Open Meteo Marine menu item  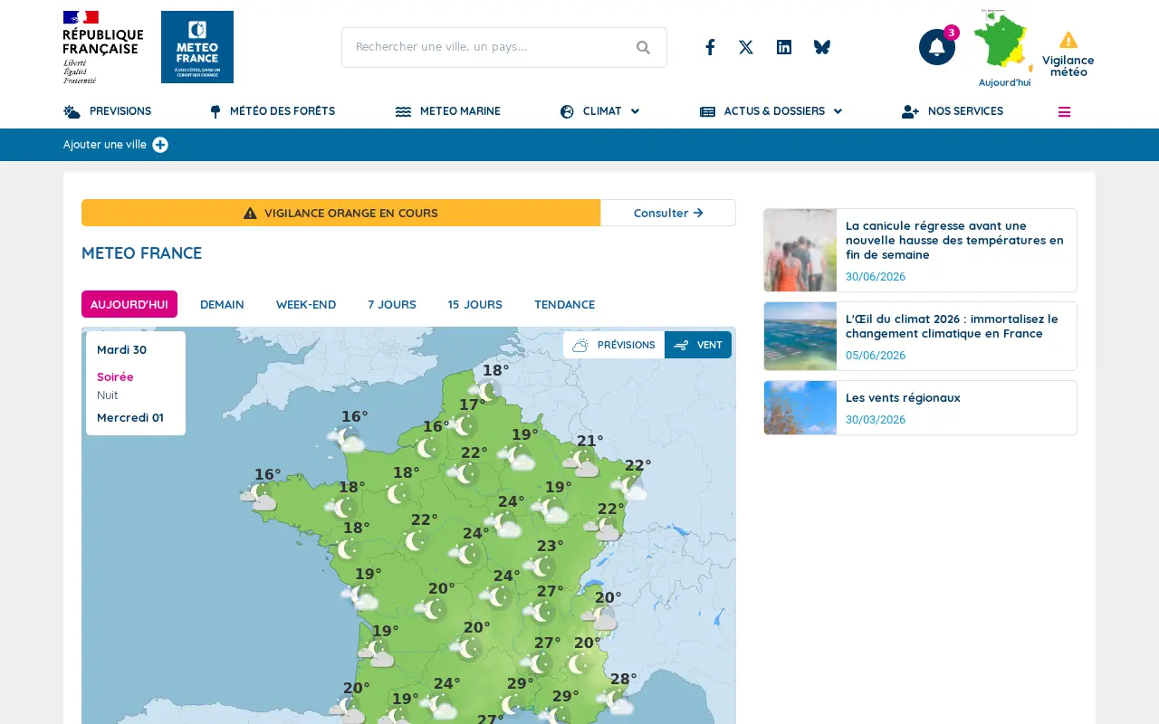click(448, 112)
